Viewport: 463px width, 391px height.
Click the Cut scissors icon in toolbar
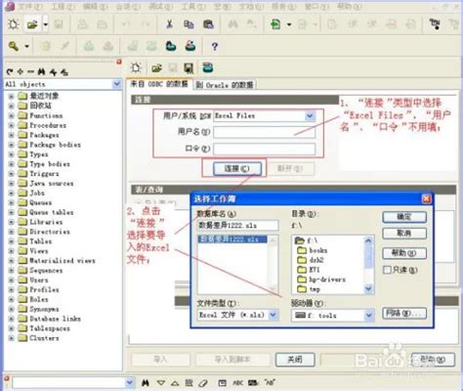pyautogui.click(x=169, y=24)
